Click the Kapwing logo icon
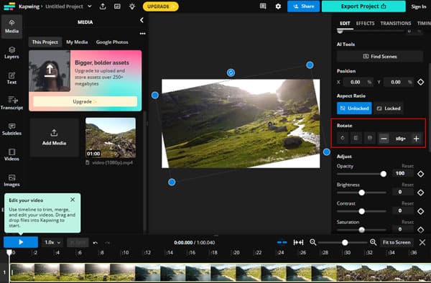This screenshot has height=283, width=431. tap(9, 6)
